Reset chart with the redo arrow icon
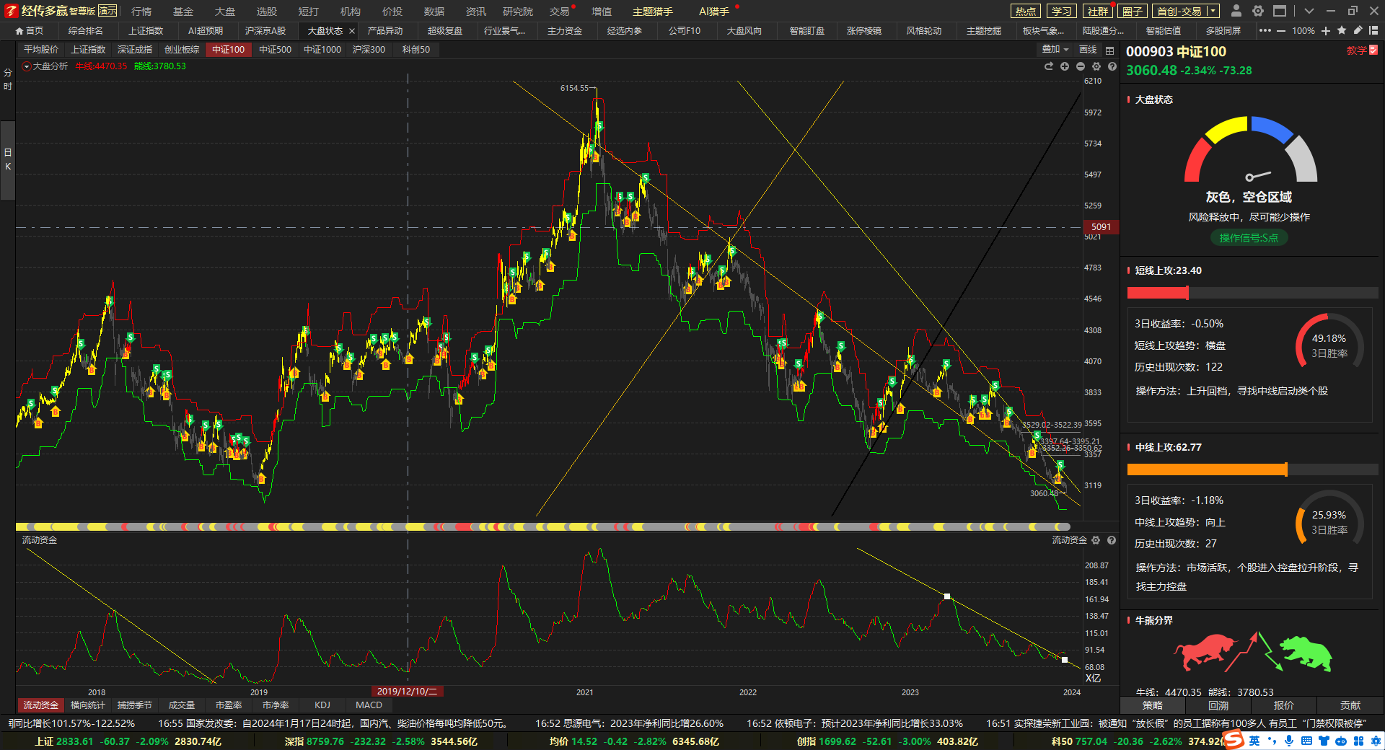The image size is (1385, 750). 1049,66
